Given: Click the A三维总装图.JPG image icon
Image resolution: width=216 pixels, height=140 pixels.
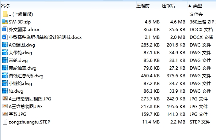Looking at the screenshot, I should coord(5,106).
